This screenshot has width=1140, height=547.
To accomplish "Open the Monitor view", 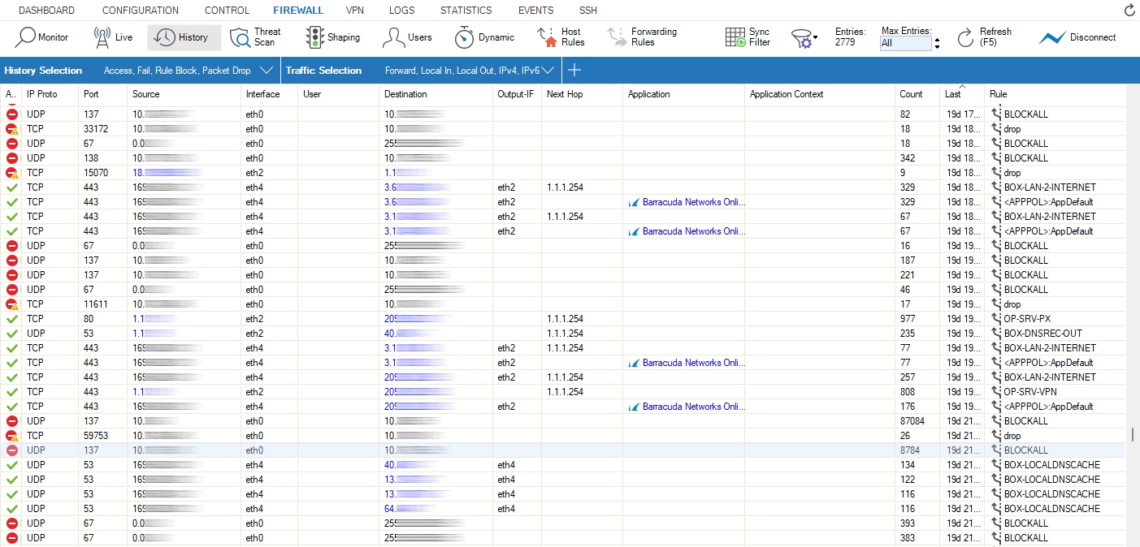I will click(x=42, y=37).
